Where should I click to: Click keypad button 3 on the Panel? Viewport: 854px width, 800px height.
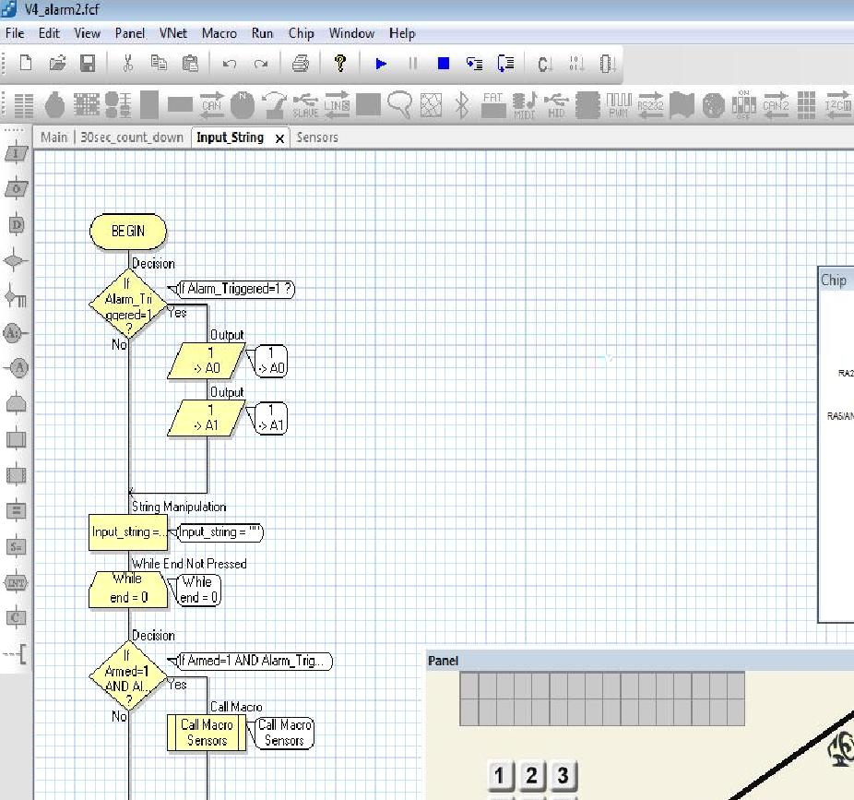563,775
